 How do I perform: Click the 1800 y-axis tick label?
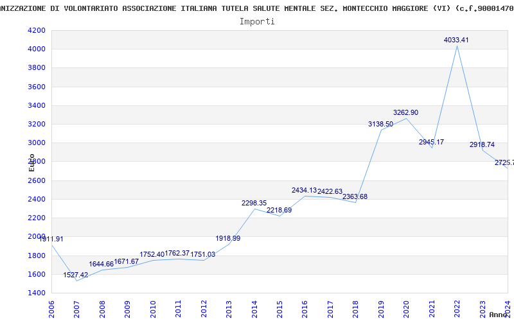click(x=37, y=256)
